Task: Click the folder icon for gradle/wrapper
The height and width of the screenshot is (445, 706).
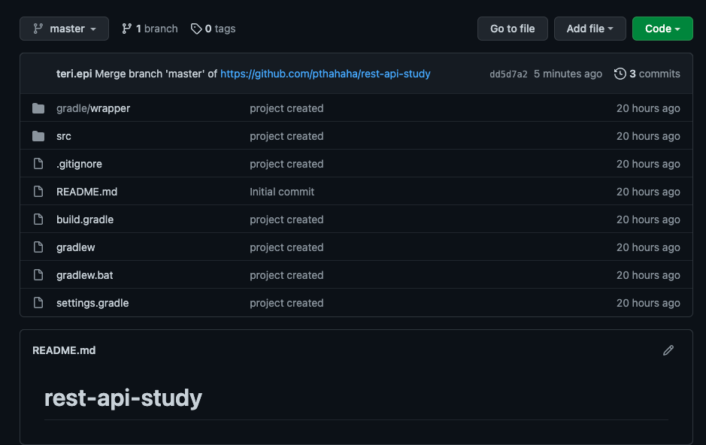Action: coord(38,108)
